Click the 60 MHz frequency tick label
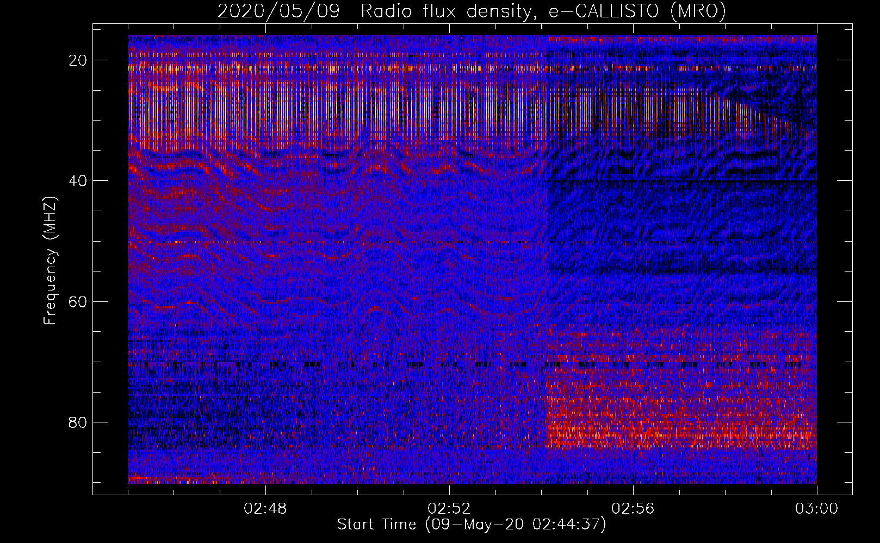Image resolution: width=880 pixels, height=543 pixels. click(78, 301)
